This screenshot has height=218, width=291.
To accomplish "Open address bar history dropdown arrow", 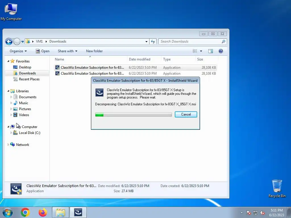I will (x=146, y=41).
